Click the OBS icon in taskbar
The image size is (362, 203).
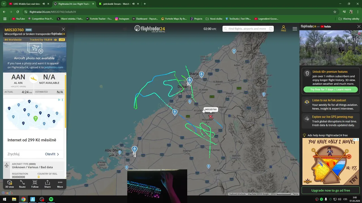[42, 199]
